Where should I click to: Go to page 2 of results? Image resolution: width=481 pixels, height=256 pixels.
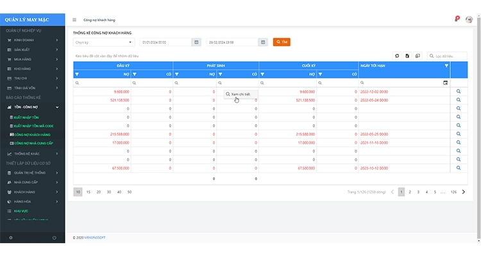(410, 192)
